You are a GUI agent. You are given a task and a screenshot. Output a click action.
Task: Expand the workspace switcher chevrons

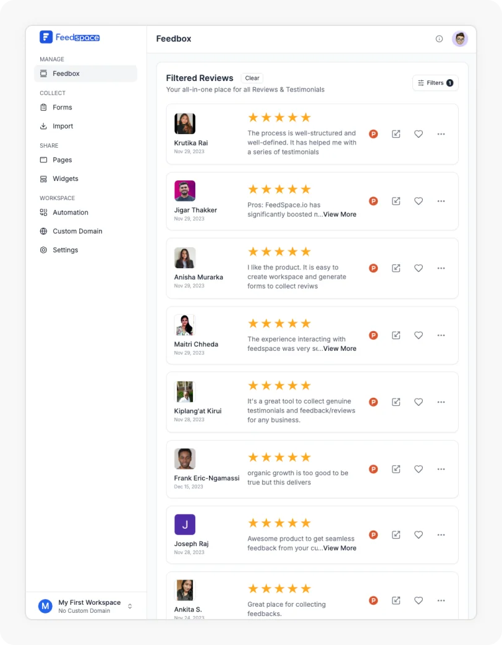(130, 606)
